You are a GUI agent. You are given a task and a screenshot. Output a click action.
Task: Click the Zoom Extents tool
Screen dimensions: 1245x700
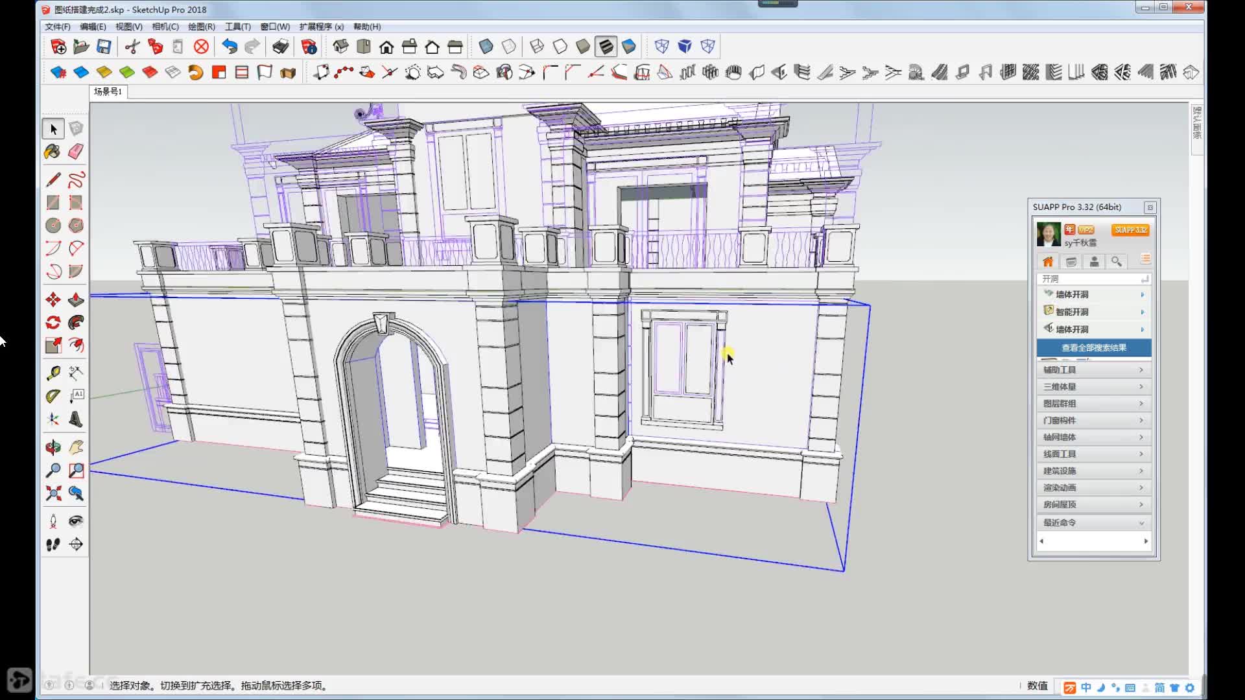tap(53, 493)
